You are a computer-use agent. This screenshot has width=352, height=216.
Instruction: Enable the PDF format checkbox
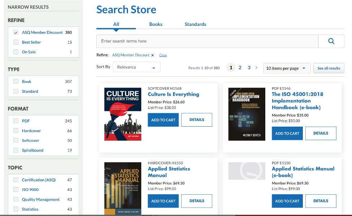(x=16, y=121)
